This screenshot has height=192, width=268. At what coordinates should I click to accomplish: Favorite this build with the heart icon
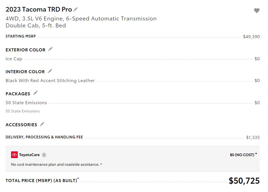click(257, 10)
